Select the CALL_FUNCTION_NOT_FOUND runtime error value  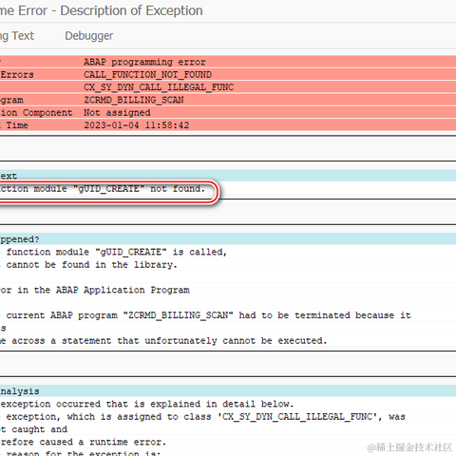(x=148, y=75)
